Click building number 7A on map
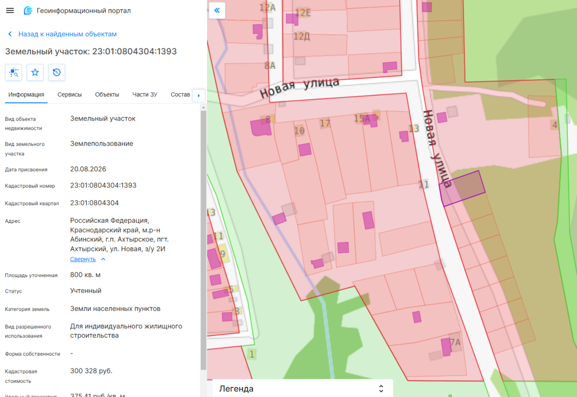577x397 pixels. (456, 342)
